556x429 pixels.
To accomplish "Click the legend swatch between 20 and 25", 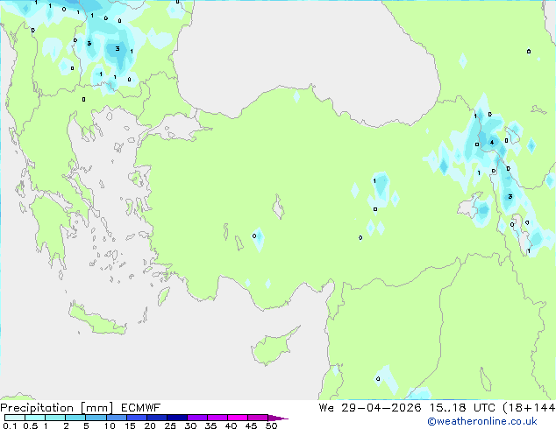I will (x=157, y=418).
